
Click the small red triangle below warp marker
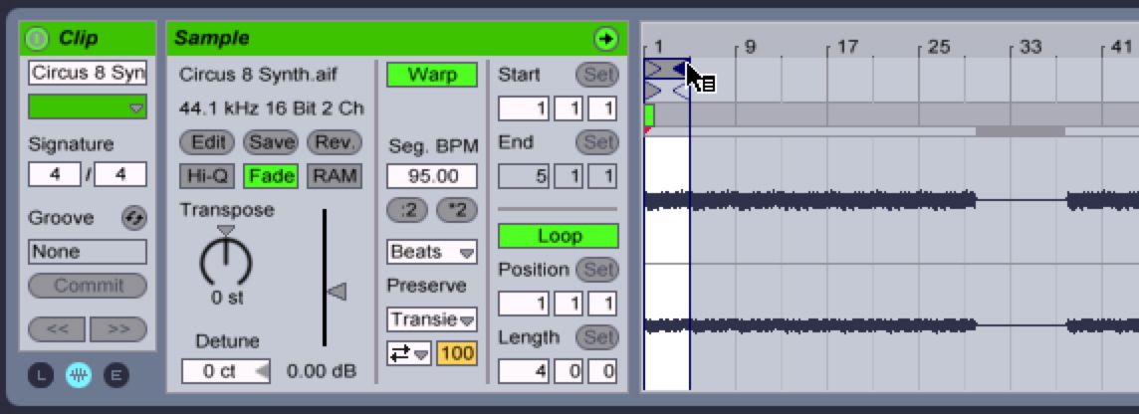tap(647, 130)
